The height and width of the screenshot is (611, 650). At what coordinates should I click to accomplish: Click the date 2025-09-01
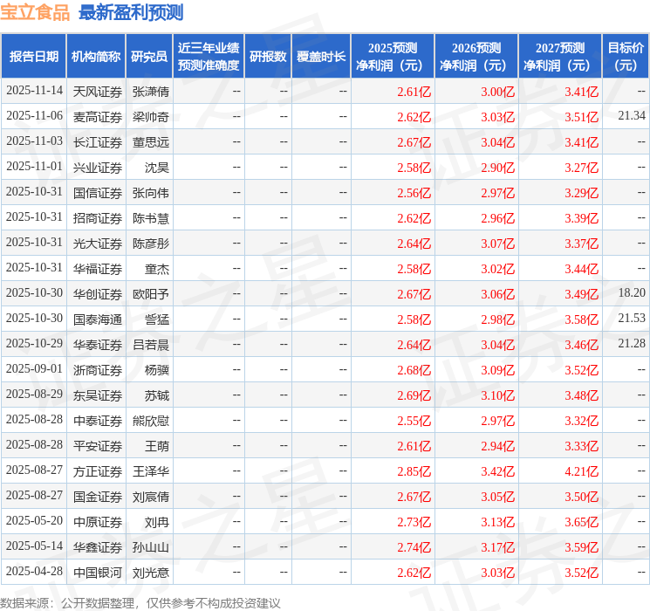point(34,368)
